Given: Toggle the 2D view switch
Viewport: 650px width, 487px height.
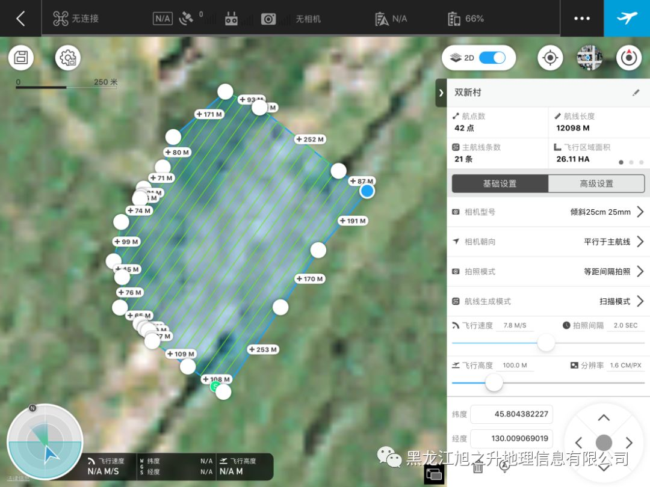Looking at the screenshot, I should [491, 58].
